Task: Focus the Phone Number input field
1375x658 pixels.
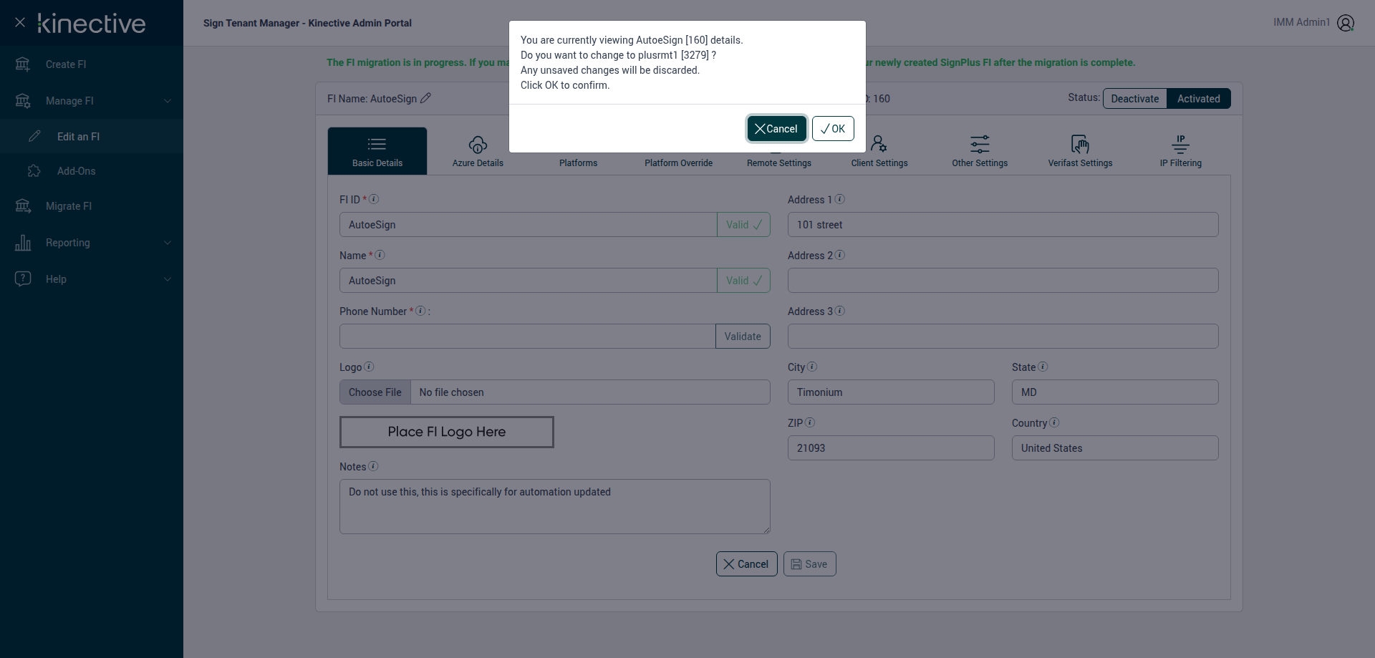Action: coord(528,337)
